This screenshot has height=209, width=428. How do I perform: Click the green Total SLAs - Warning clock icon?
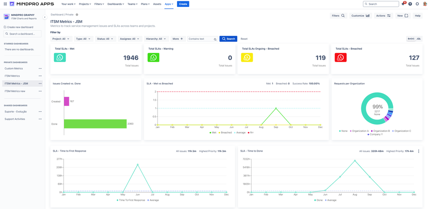(153, 57)
